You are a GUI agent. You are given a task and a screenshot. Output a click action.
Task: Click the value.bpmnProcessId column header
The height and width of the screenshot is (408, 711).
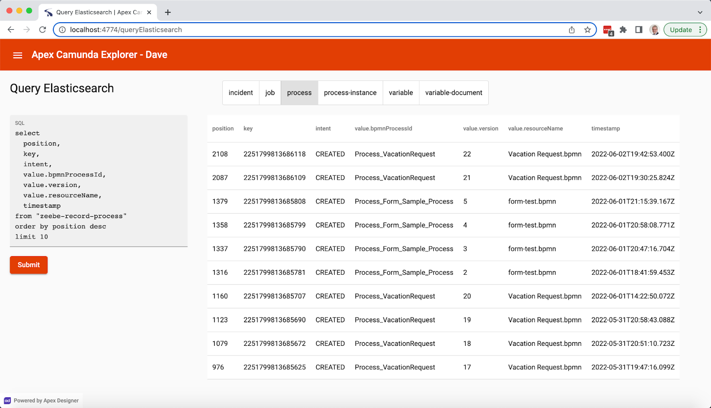[383, 129]
